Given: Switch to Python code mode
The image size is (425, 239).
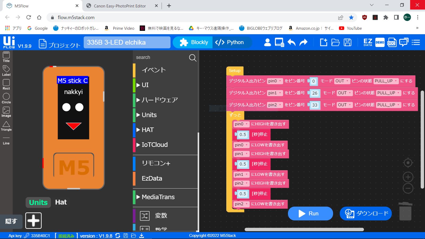Looking at the screenshot, I should (230, 42).
